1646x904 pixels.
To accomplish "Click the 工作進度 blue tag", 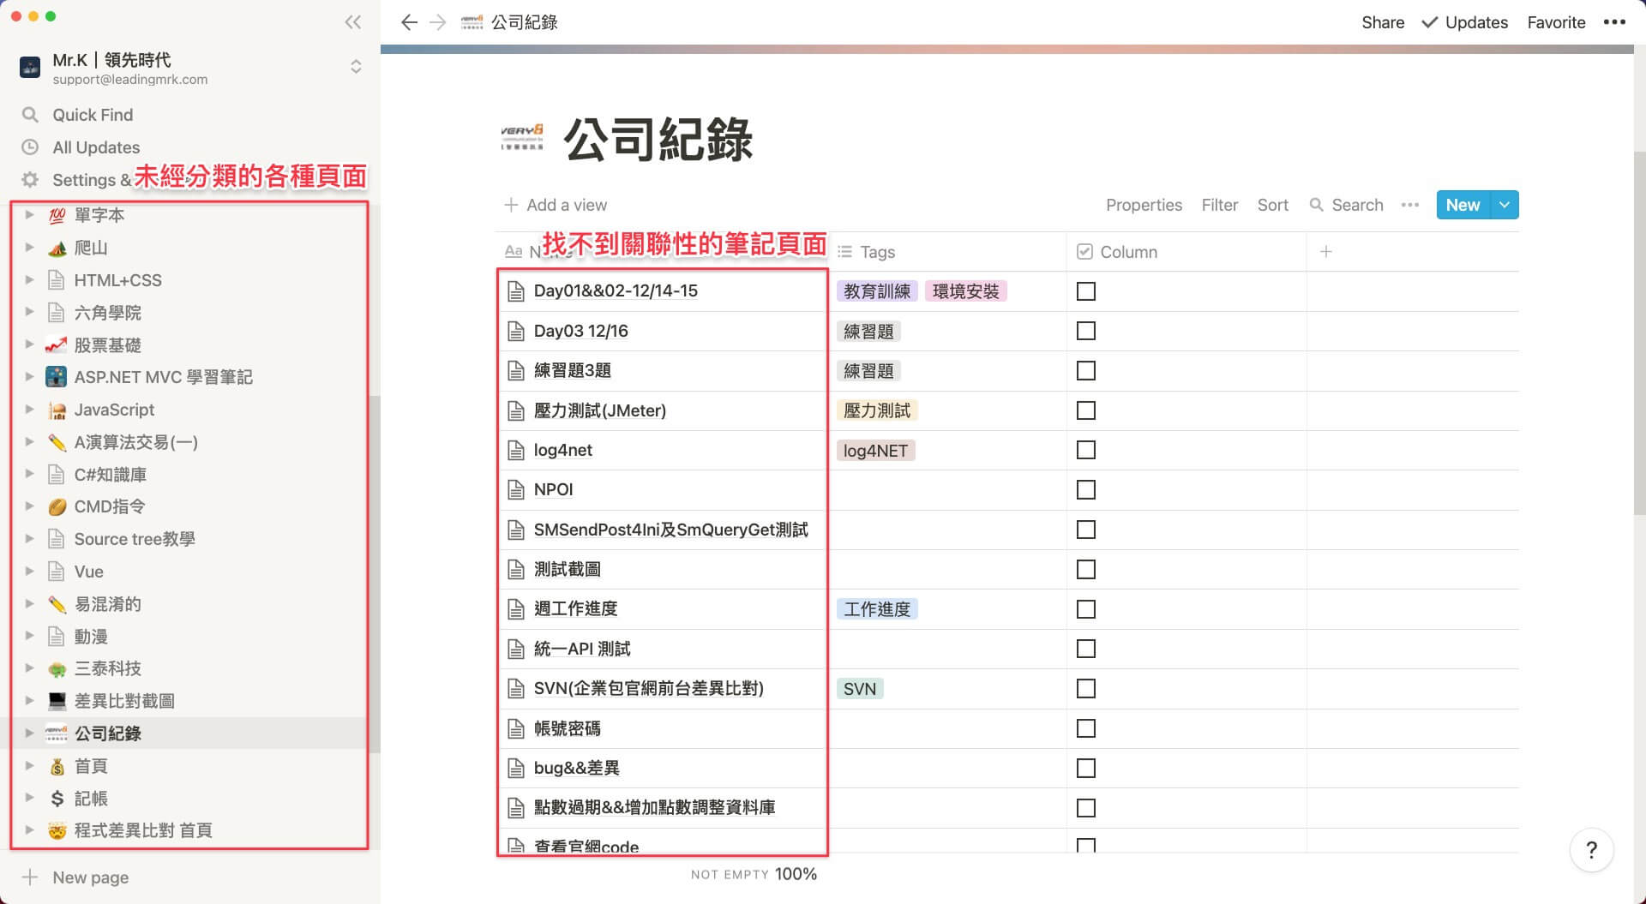I will pos(876,609).
